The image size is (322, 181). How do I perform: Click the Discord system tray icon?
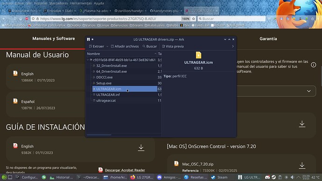[267, 177]
